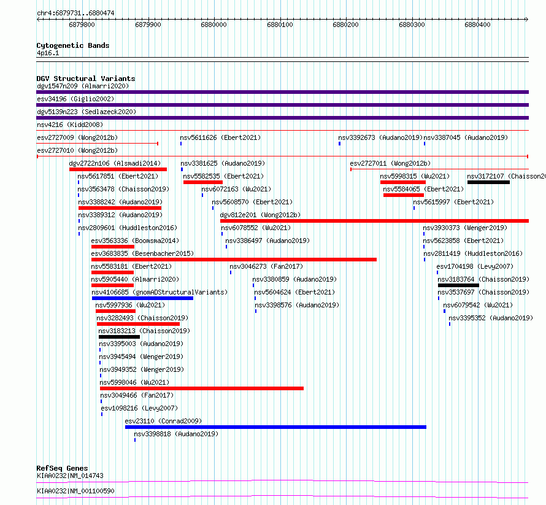Click the KIAA0232|NM_014743 gene label

(x=70, y=476)
